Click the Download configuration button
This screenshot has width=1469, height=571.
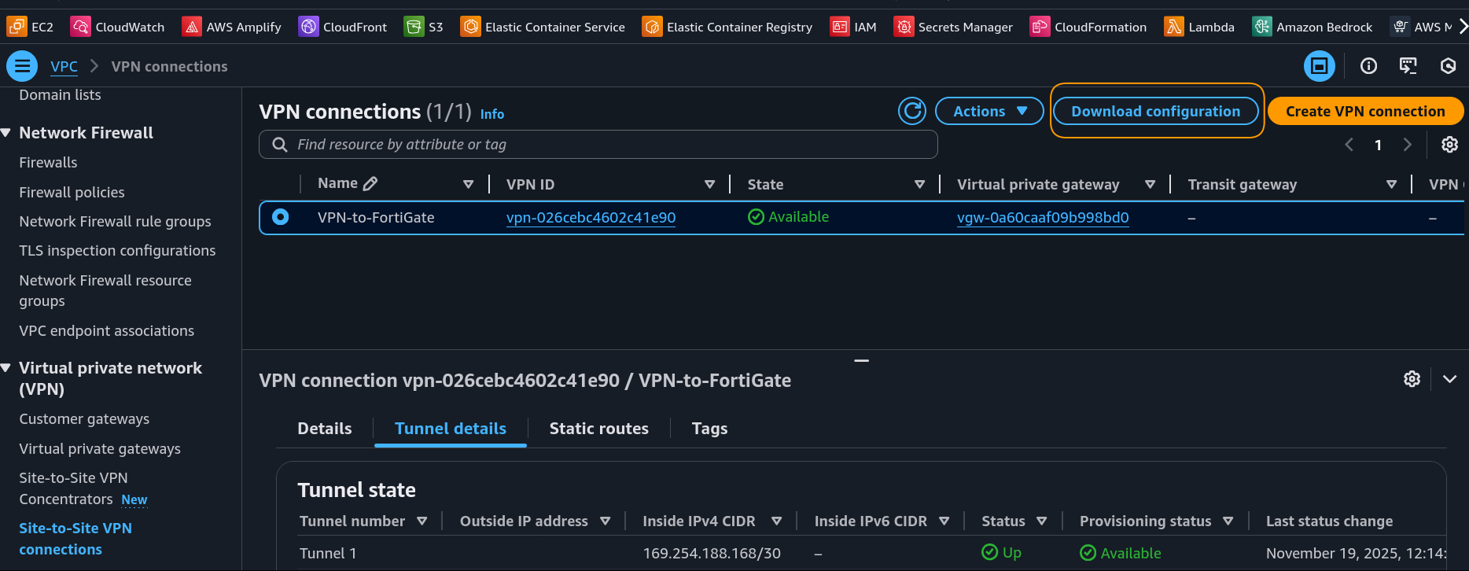(1155, 111)
